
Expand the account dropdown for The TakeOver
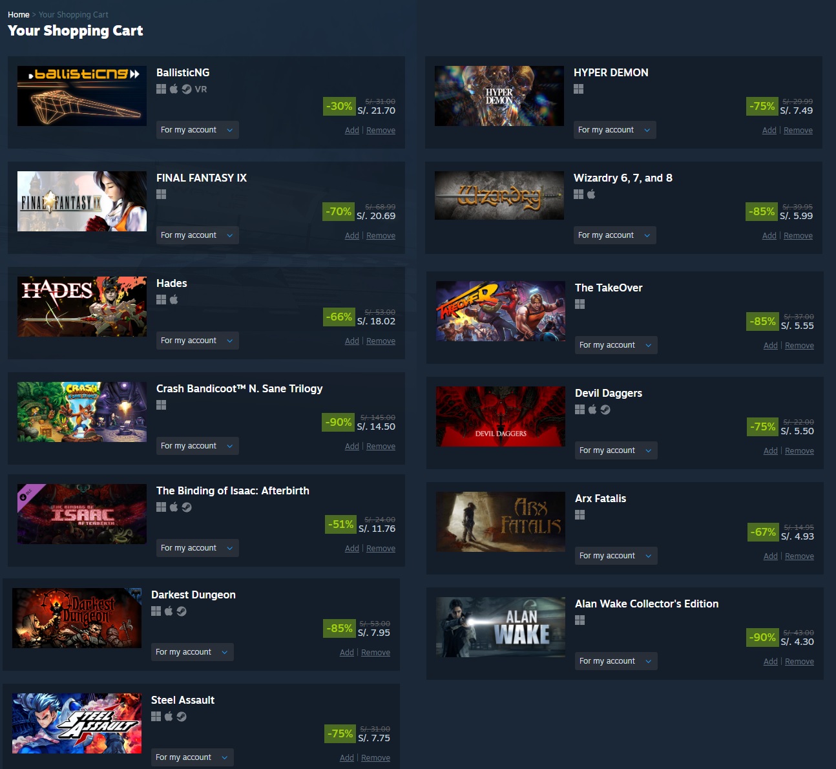click(x=616, y=345)
